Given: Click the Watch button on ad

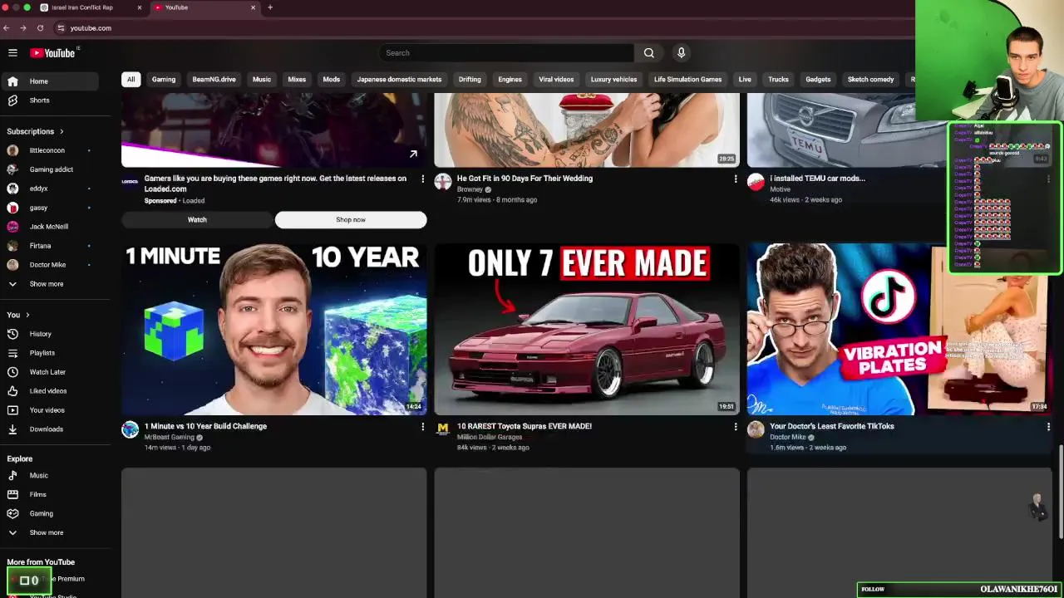Looking at the screenshot, I should (197, 220).
